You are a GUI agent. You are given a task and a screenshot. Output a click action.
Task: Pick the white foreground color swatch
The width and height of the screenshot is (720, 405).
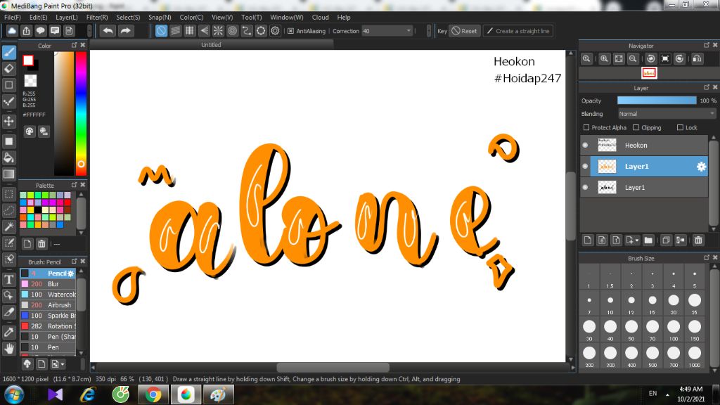click(x=28, y=60)
